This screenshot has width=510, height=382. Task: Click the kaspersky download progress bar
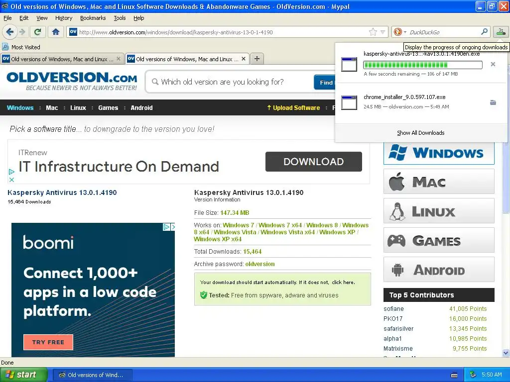tap(422, 65)
